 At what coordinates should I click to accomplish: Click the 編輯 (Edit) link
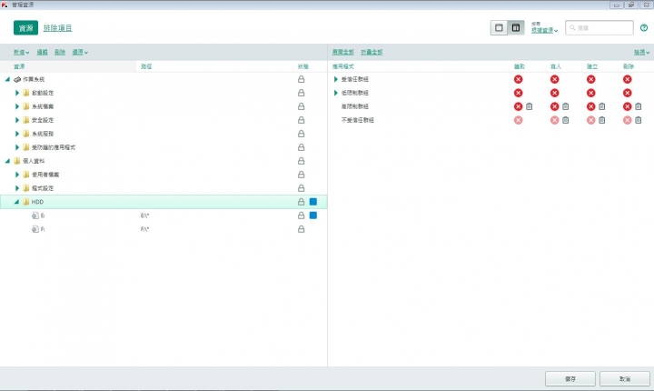pos(42,52)
